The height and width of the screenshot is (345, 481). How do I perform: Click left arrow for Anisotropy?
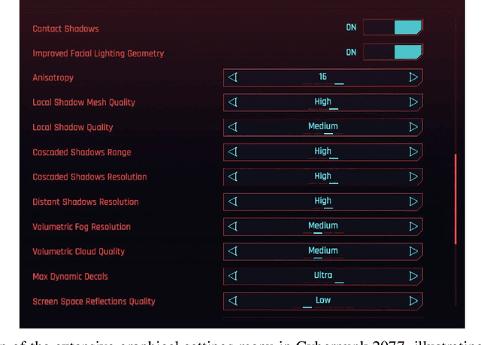point(233,77)
